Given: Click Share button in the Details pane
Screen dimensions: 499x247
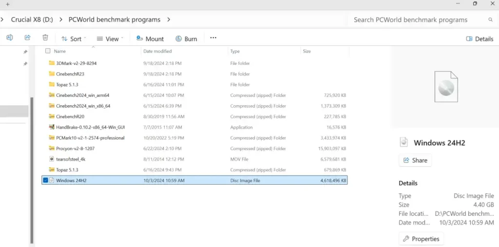Looking at the screenshot, I should [x=415, y=160].
